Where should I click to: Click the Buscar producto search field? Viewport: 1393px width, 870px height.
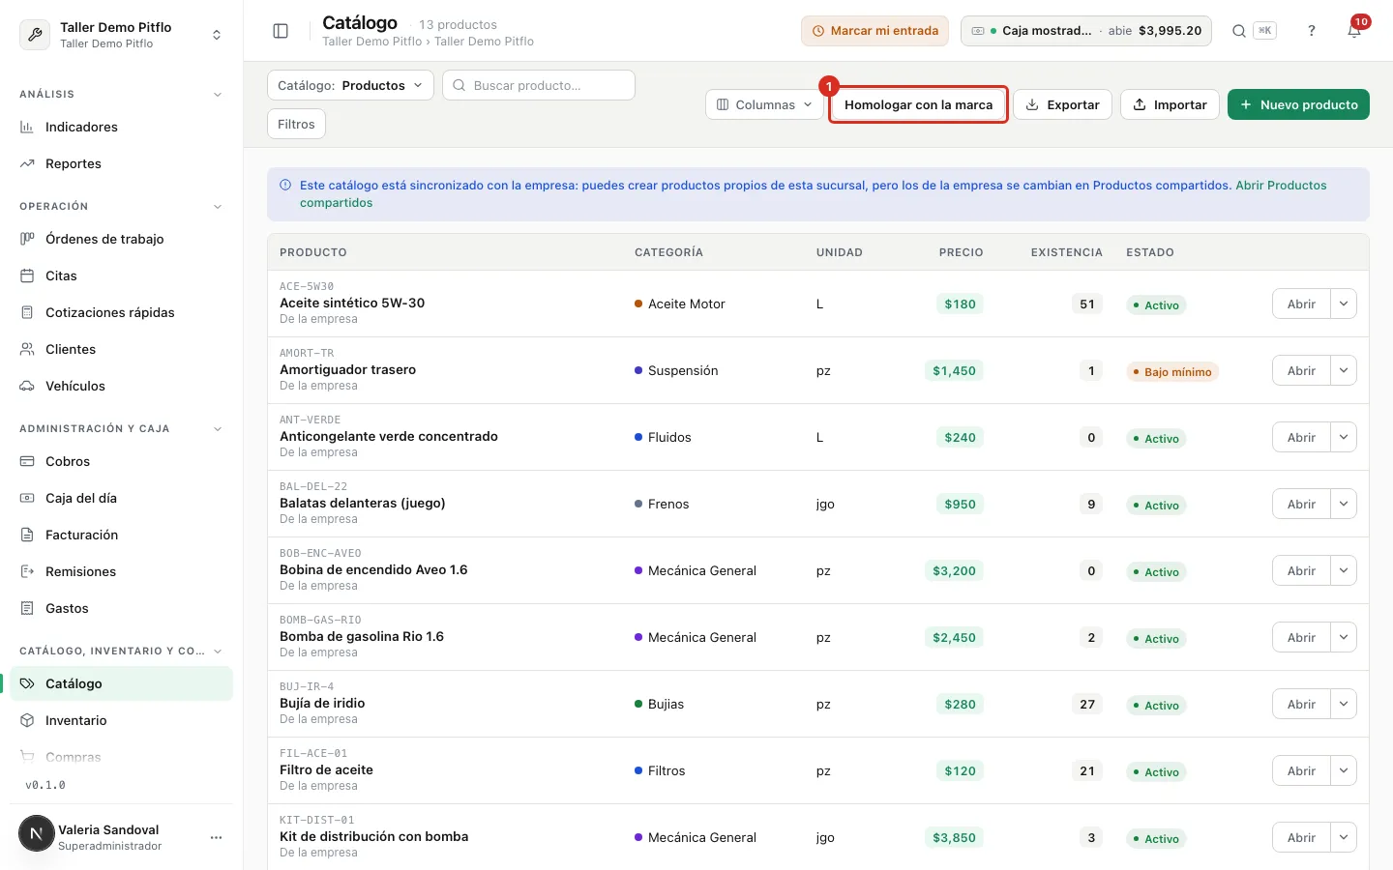tap(539, 85)
